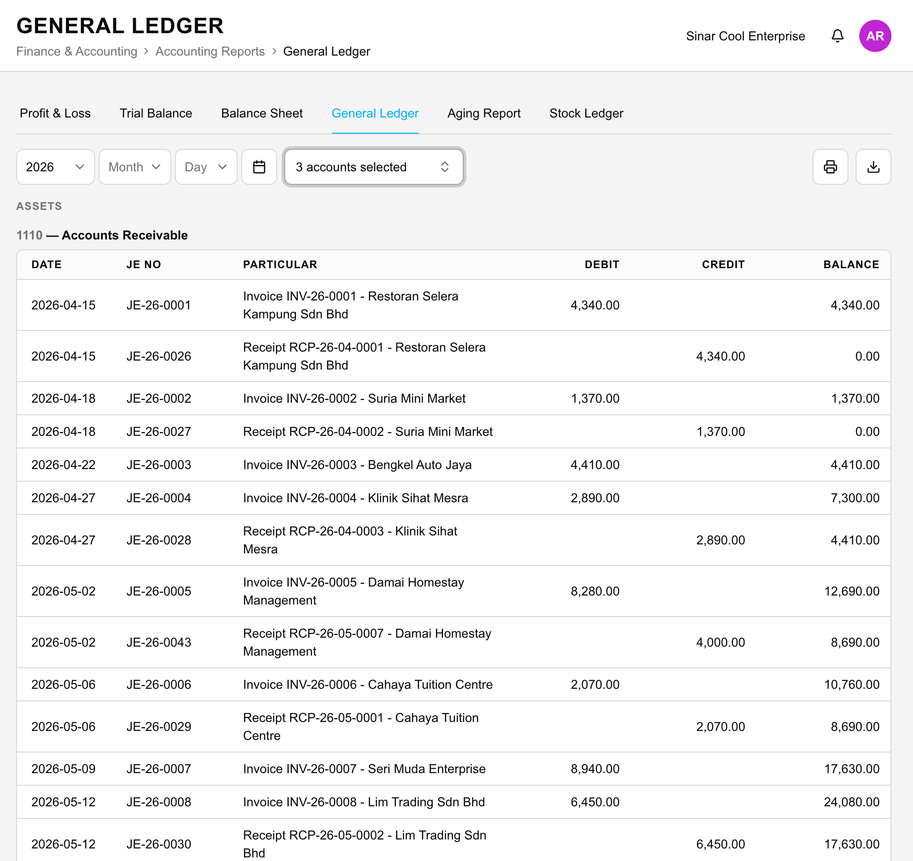The image size is (913, 861).
Task: Click journal entry JE-26-0005
Action: coord(158,591)
